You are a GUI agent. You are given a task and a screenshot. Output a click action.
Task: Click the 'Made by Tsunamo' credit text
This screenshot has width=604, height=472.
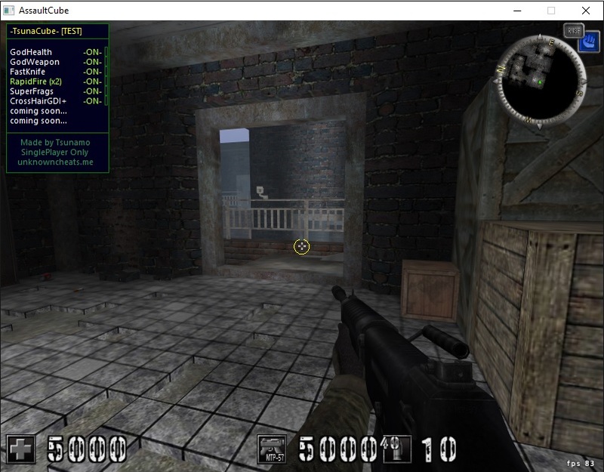(x=55, y=143)
